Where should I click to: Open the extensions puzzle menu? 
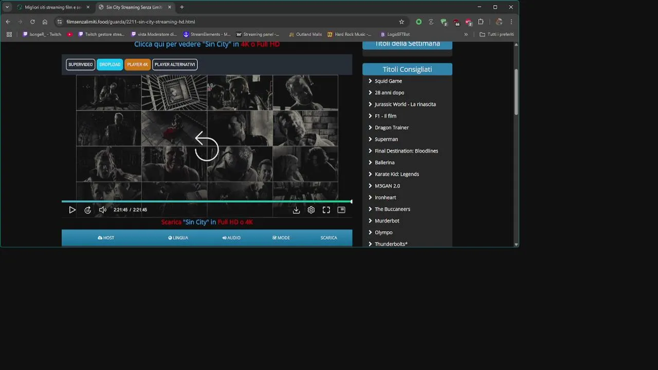(481, 22)
